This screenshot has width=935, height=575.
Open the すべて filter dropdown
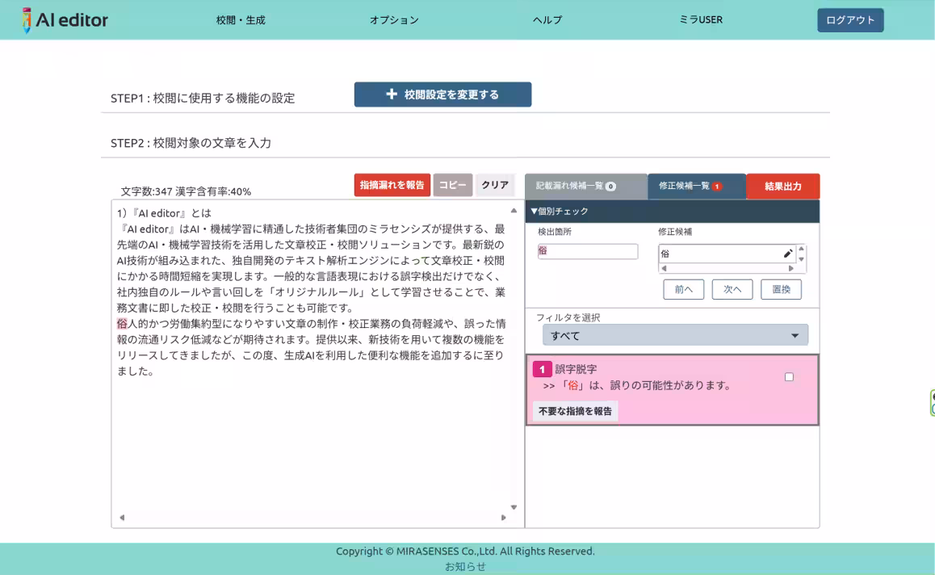tap(675, 335)
